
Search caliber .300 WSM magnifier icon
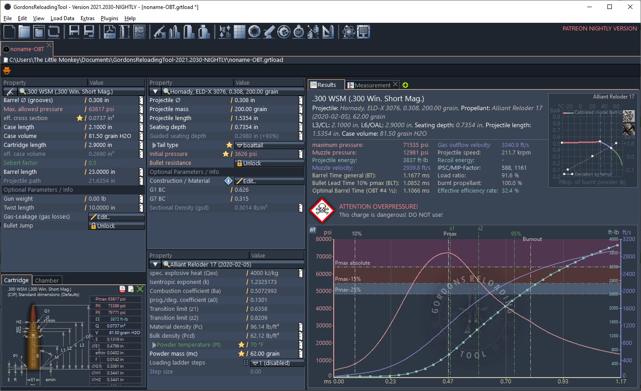pos(22,91)
